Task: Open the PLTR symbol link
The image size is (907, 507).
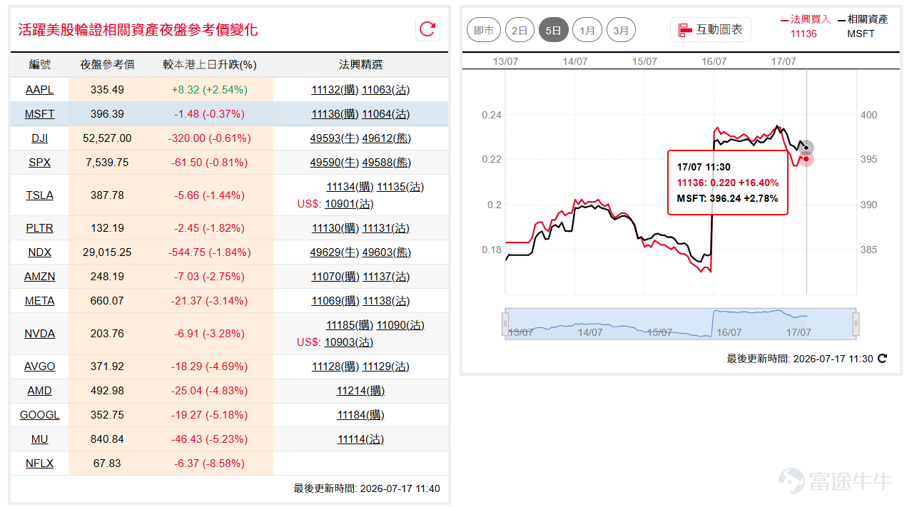Action: [x=40, y=228]
